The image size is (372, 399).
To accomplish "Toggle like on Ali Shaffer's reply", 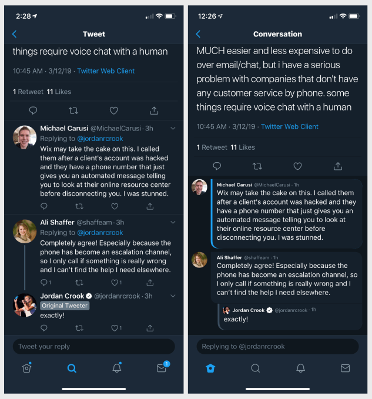I will tap(116, 282).
